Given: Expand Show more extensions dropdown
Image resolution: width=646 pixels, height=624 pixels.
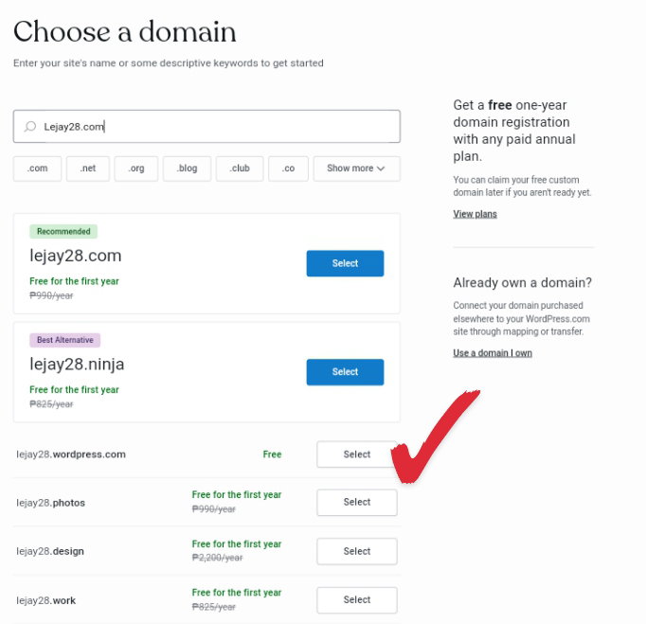Looking at the screenshot, I should point(357,169).
